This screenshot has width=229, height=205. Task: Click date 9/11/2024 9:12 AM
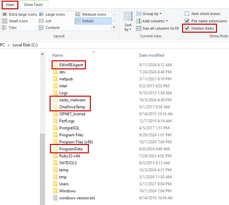155,65
